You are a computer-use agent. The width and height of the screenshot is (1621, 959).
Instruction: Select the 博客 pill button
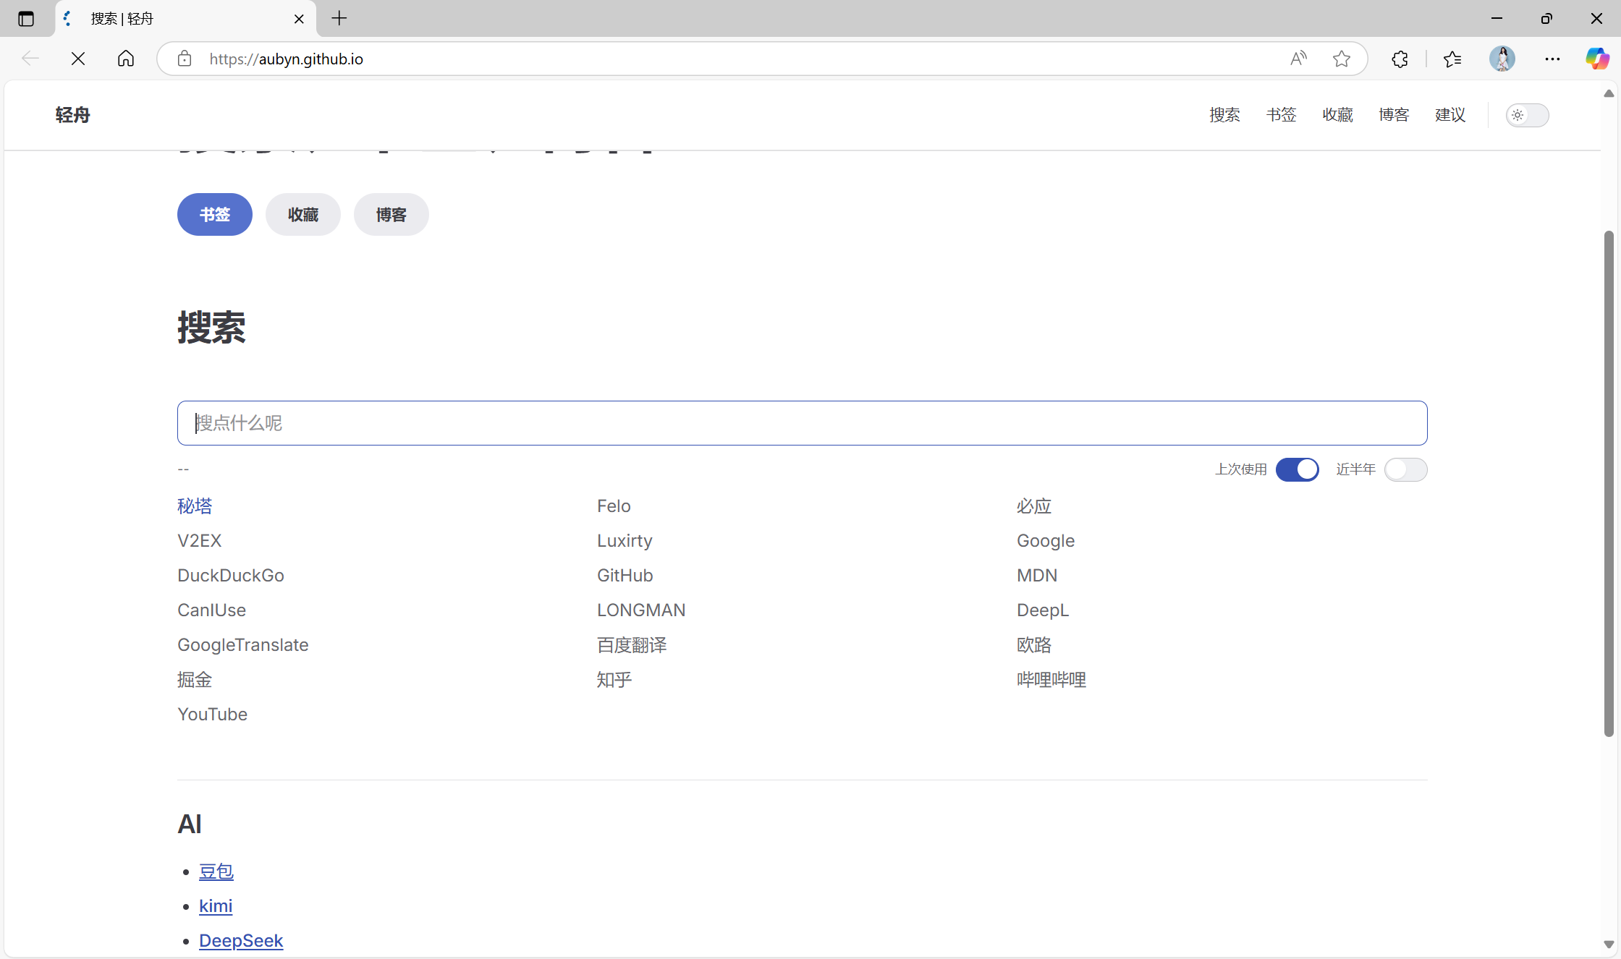click(392, 214)
